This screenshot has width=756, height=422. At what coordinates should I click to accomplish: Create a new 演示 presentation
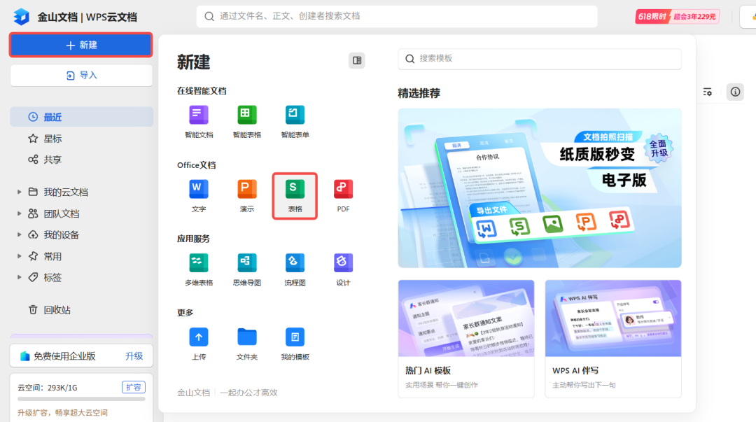coord(247,196)
